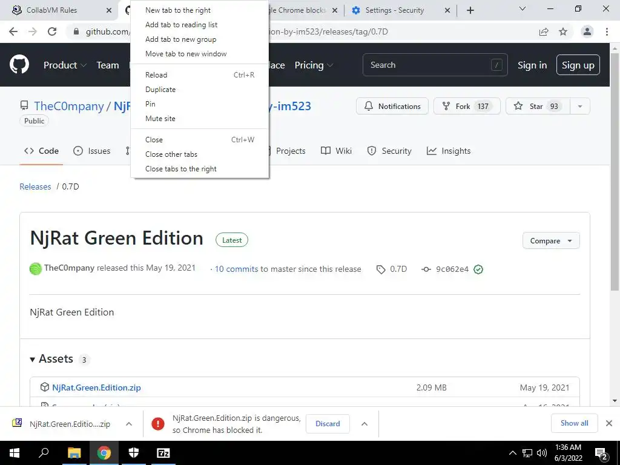Click Show all downloads
Viewport: 620px width, 465px height.
(574, 423)
